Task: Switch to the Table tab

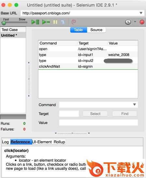Action: [x=79, y=30]
